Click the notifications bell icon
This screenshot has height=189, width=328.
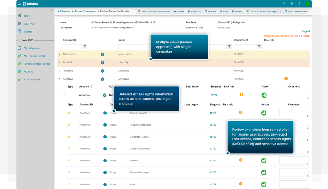(284, 3)
